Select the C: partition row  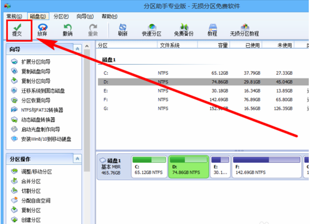[203, 73]
